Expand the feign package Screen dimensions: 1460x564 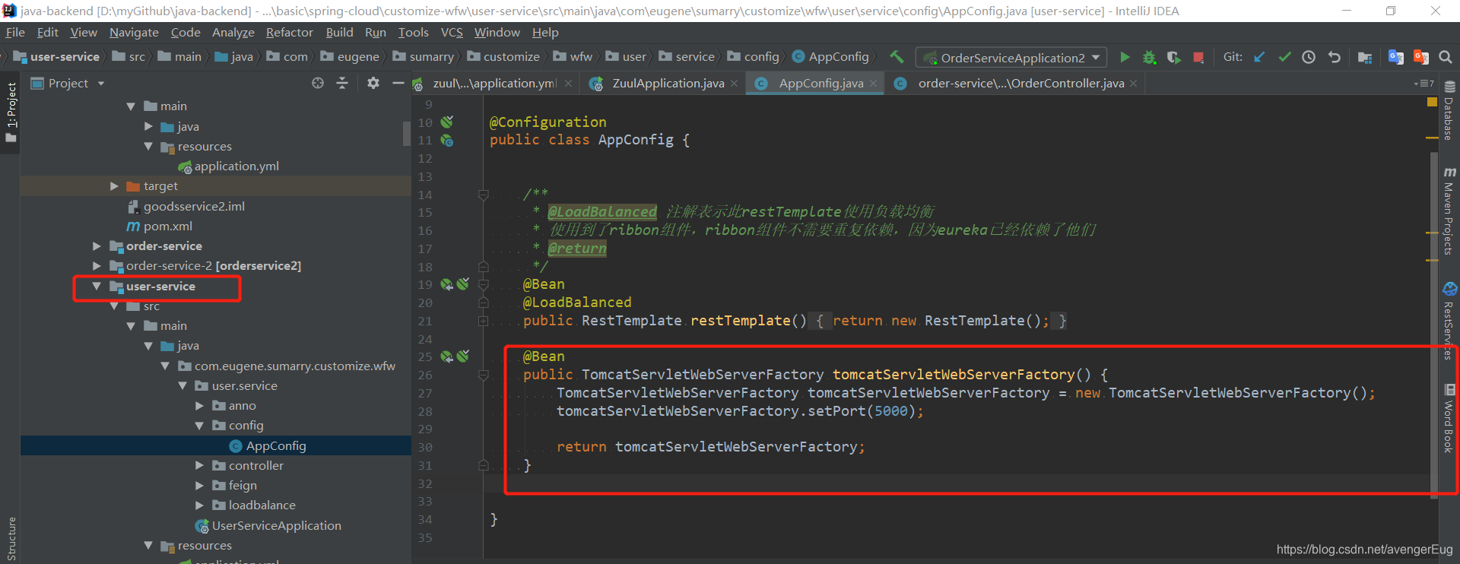coord(199,485)
